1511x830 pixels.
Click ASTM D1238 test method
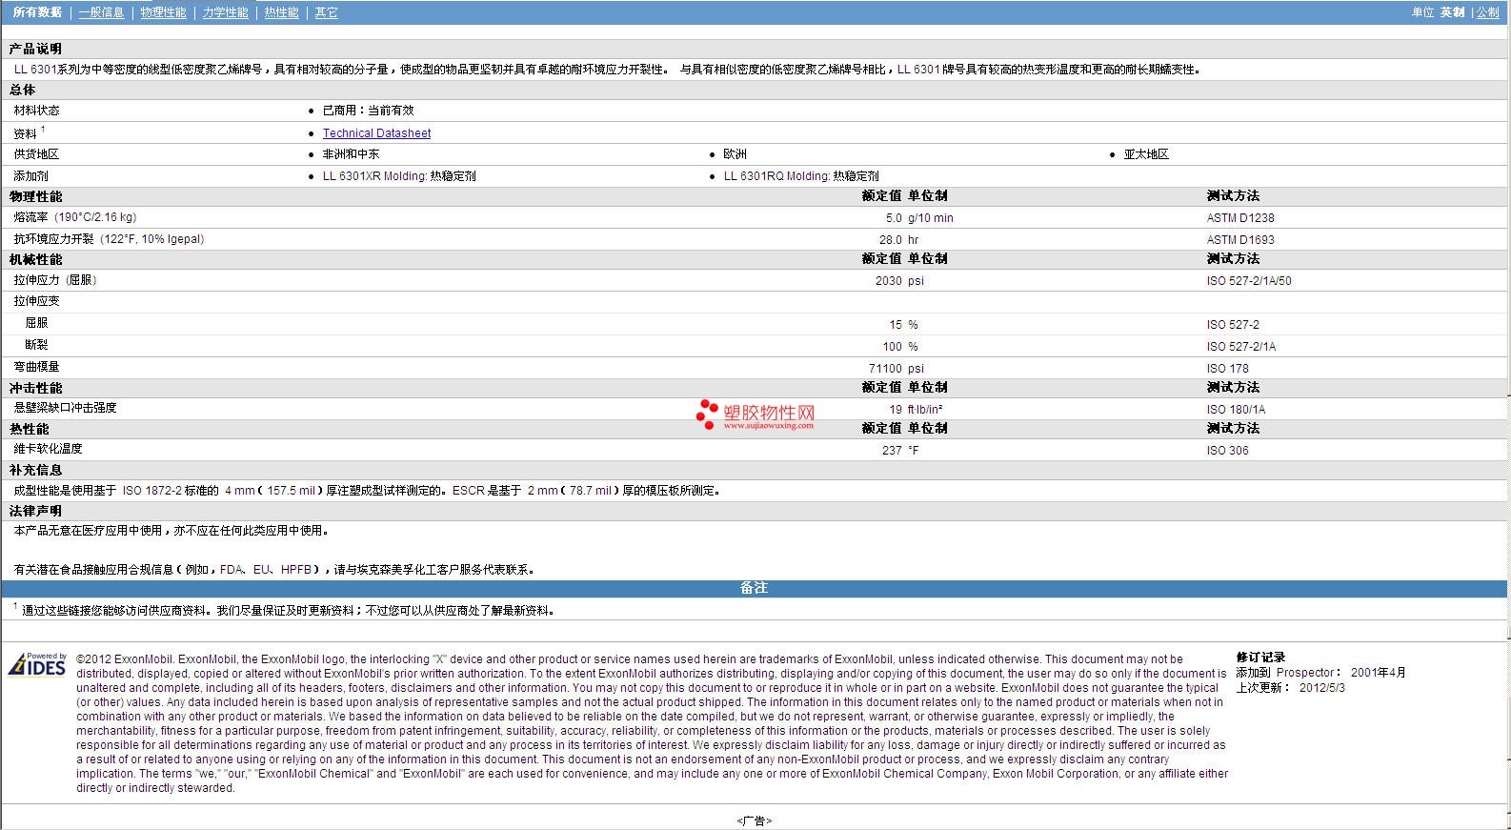coord(1240,218)
